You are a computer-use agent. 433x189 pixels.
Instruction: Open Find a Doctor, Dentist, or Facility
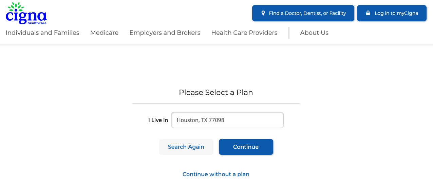click(303, 13)
